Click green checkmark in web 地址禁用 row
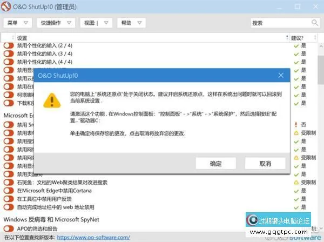Image resolution: width=324 pixels, height=242 pixels. point(296,207)
